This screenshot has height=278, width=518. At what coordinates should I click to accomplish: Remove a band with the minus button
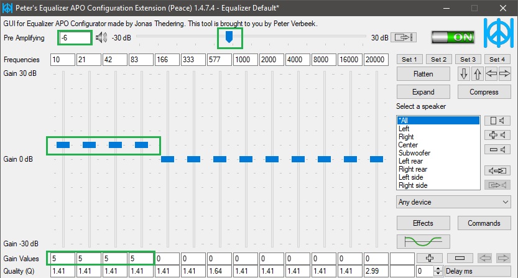[460, 258]
